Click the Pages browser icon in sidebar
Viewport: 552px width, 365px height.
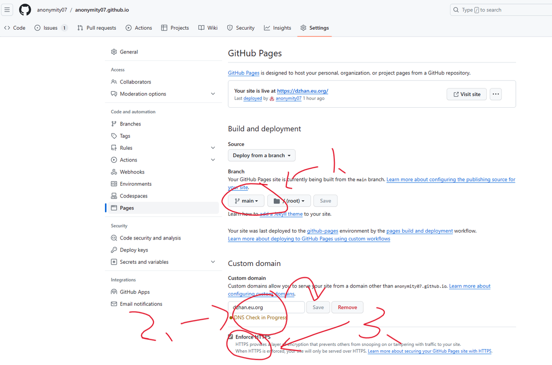tap(114, 208)
